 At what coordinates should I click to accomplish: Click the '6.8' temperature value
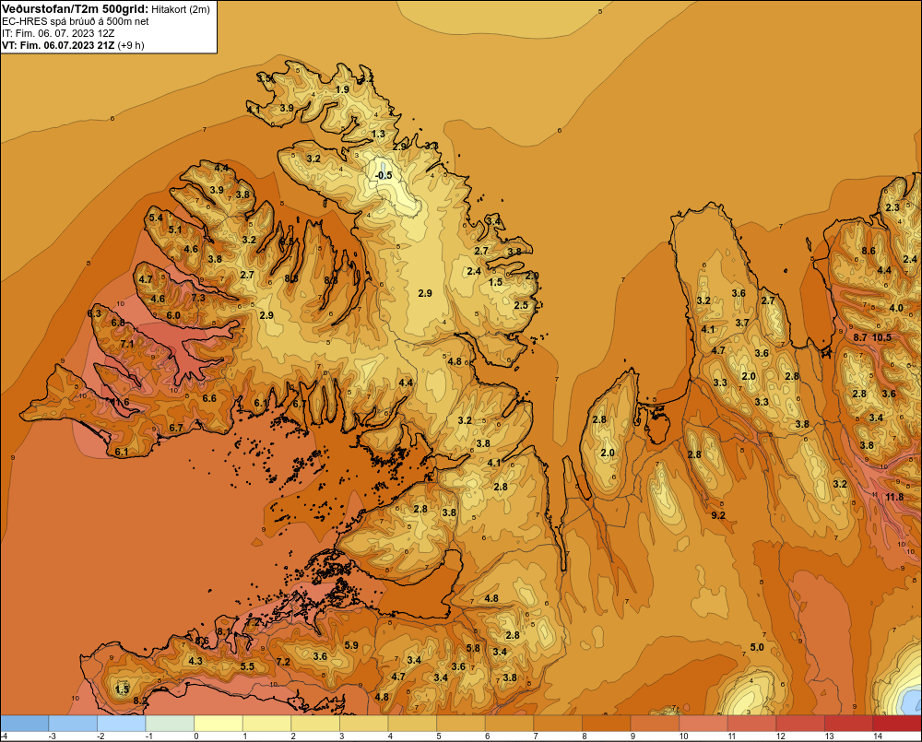coord(118,323)
